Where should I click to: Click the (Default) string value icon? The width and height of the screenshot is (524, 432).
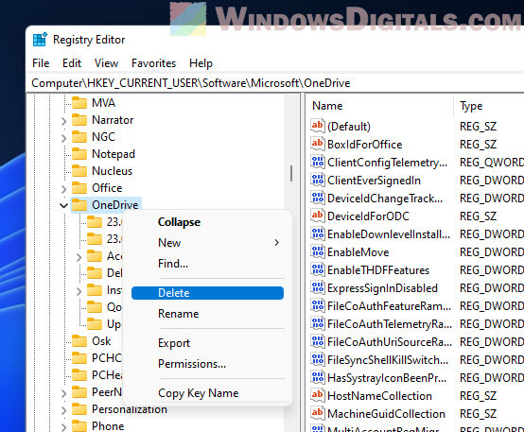tap(318, 126)
